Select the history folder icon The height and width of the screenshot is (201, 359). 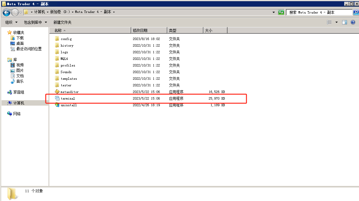(x=57, y=45)
